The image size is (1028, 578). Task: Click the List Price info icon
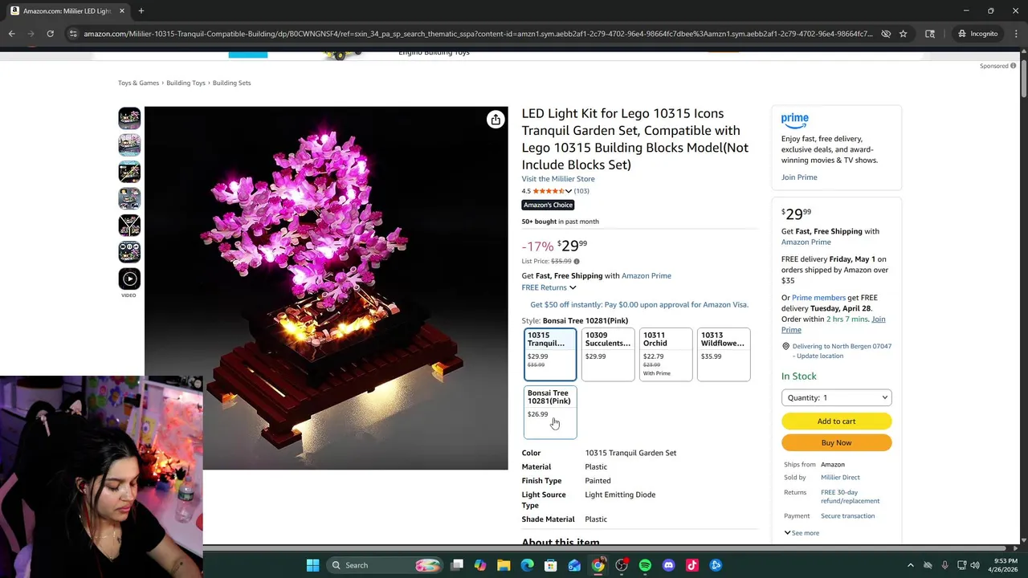pos(576,262)
